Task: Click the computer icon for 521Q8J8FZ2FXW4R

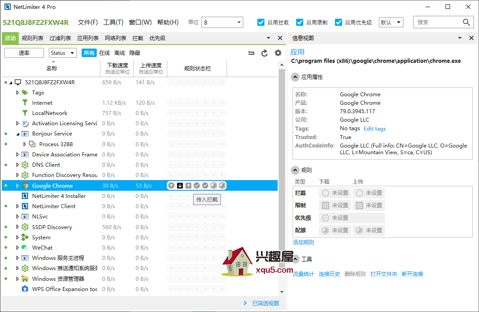Action: point(18,82)
